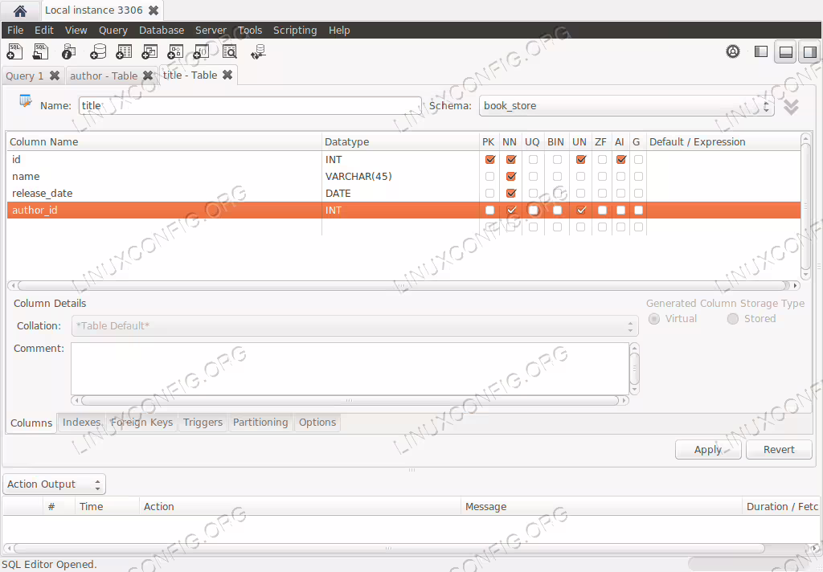This screenshot has height=572, width=823.
Task: Create new schema database icon
Action: pos(97,52)
